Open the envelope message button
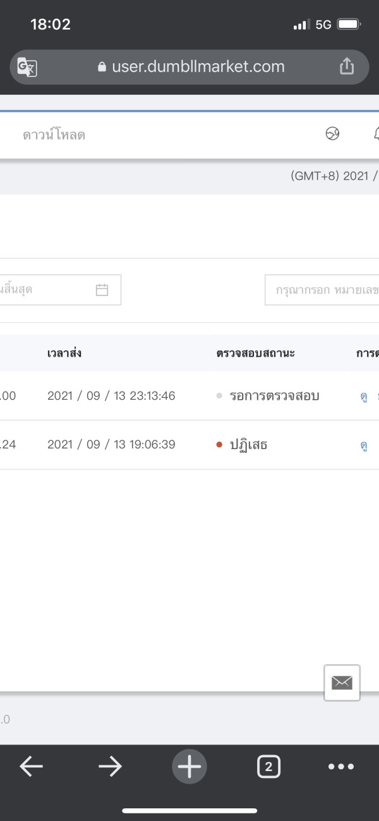 (342, 682)
